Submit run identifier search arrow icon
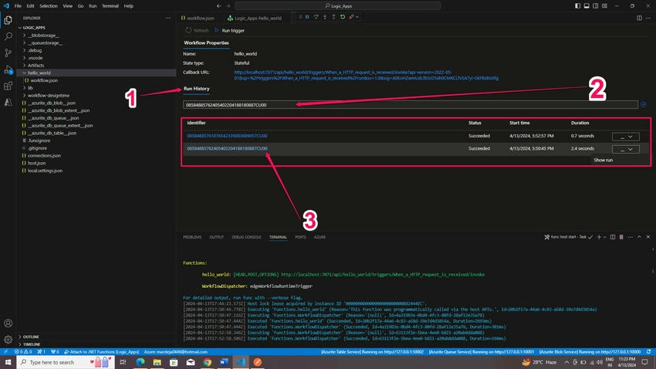The image size is (656, 369). [644, 104]
